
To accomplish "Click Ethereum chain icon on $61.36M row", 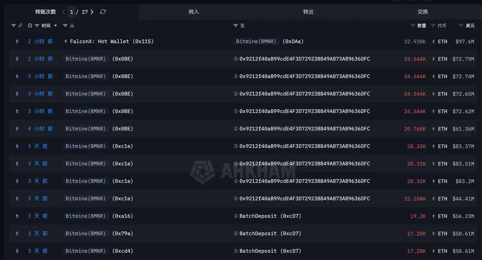I will pyautogui.click(x=17, y=129).
